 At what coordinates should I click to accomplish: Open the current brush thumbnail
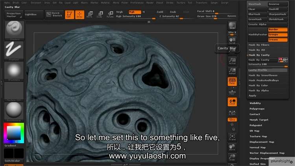coord(14,30)
